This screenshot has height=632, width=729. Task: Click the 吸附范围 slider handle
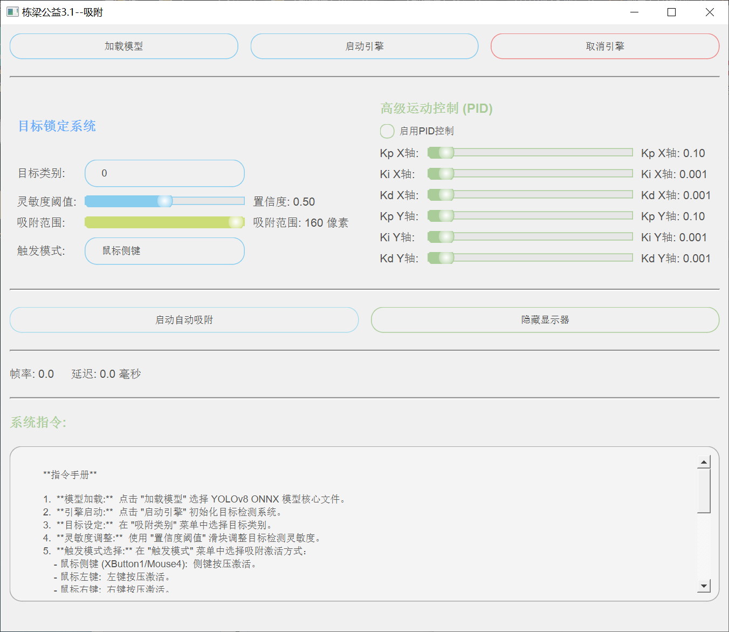(x=236, y=222)
